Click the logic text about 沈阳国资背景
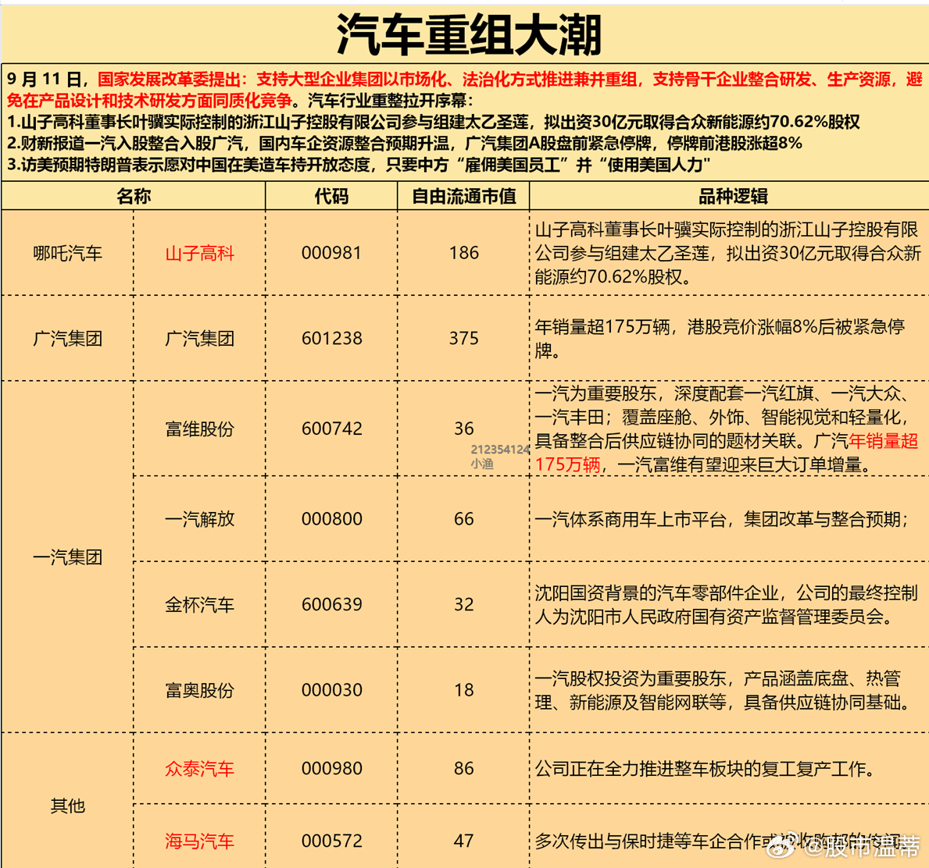929x868 pixels. point(727,604)
